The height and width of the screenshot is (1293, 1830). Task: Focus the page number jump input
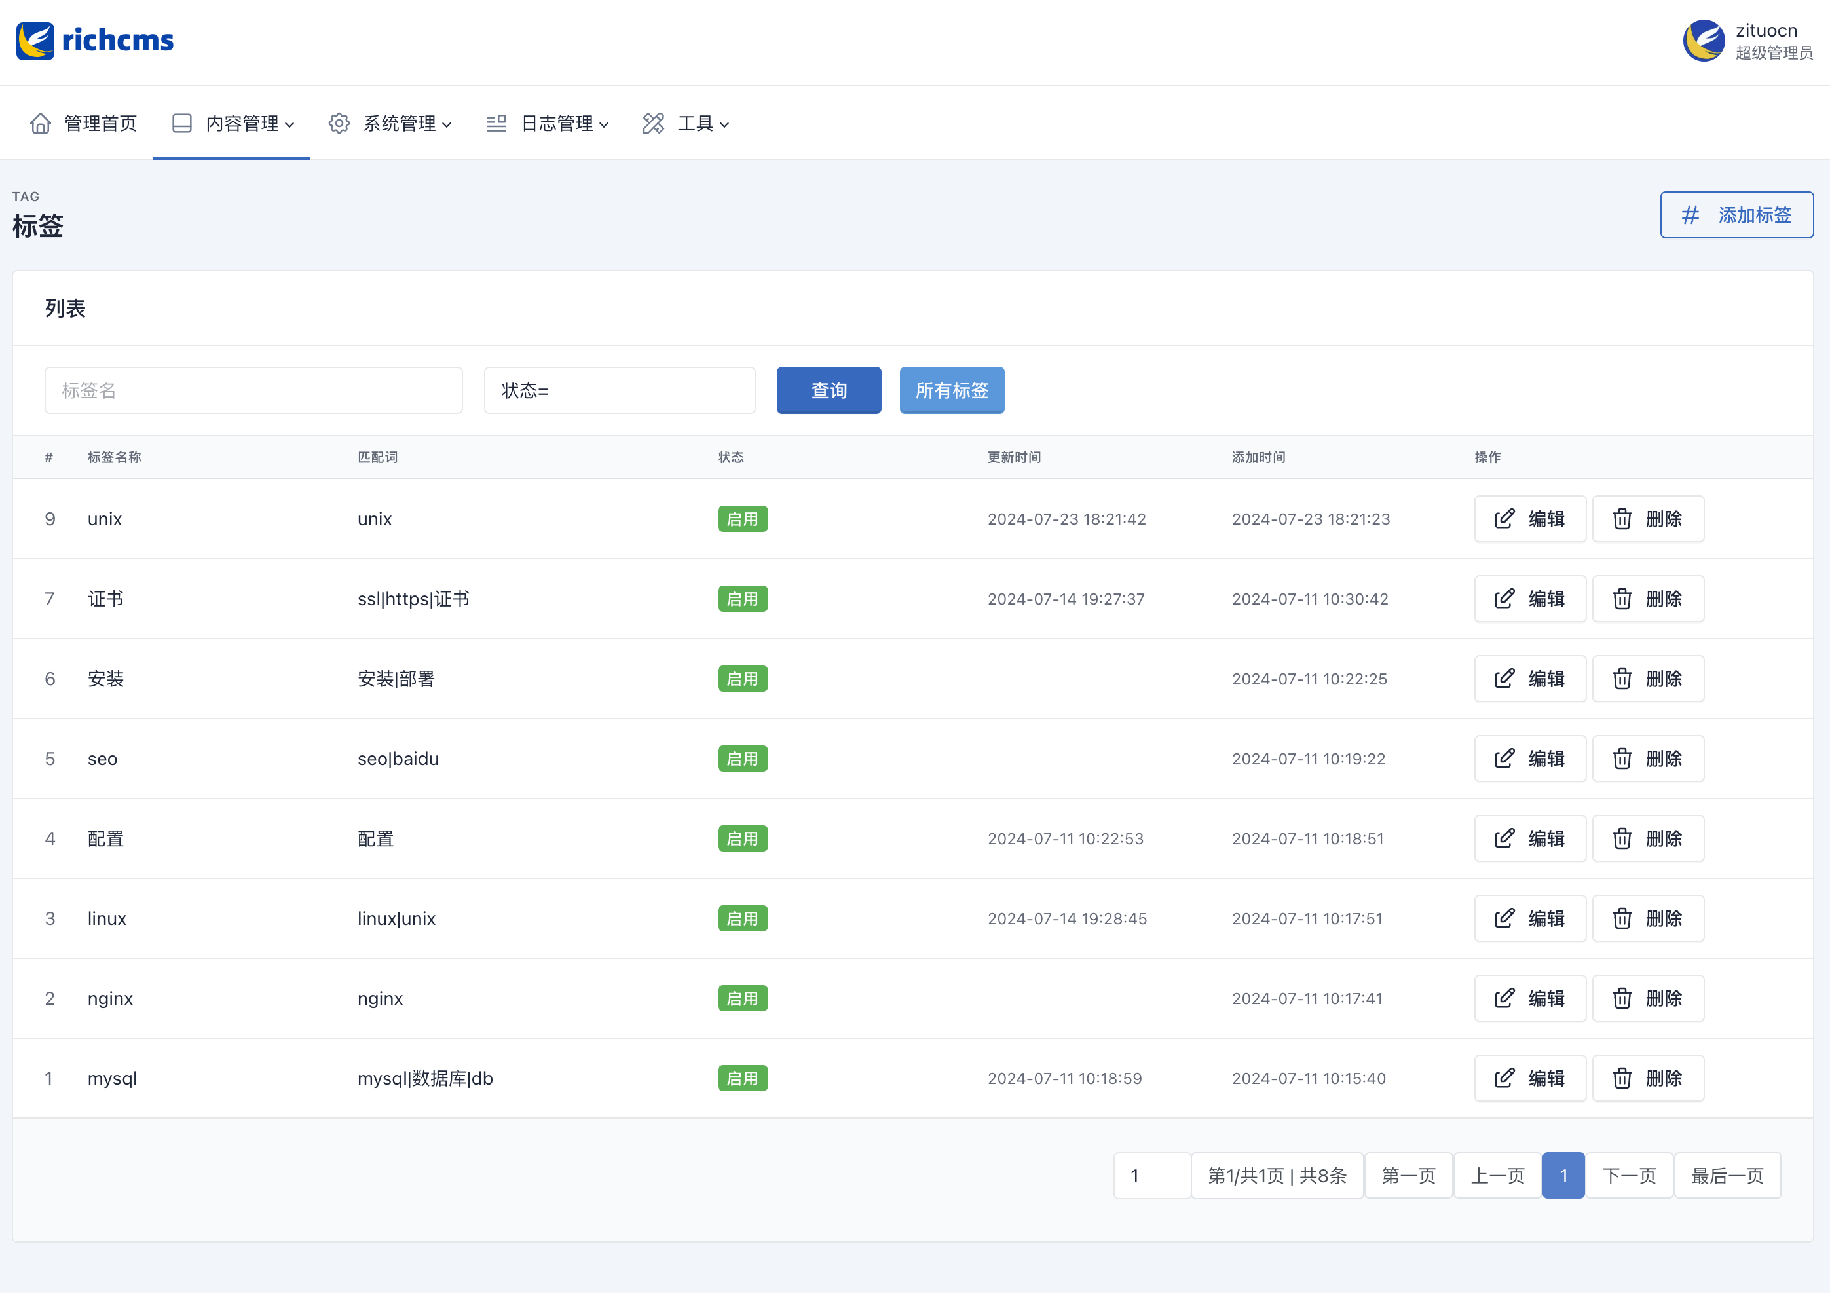[x=1153, y=1176]
